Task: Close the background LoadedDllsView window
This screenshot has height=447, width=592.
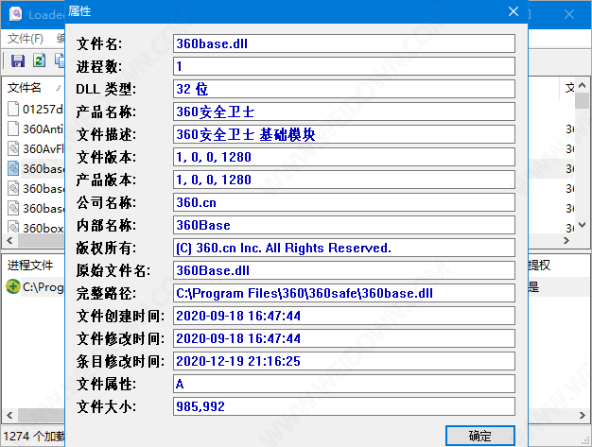Action: (x=569, y=14)
